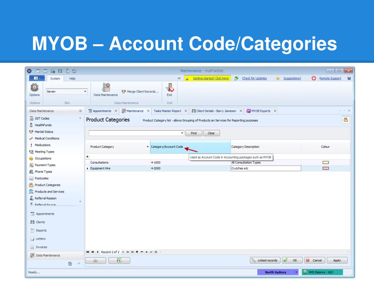Screen dimensions: 374x281
Task: Collapse the ribbon with the up arrow
Action: click(x=179, y=78)
